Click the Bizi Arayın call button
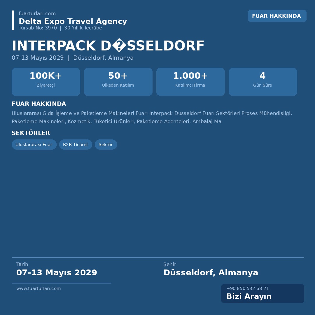315x315 pixels. [262, 293]
